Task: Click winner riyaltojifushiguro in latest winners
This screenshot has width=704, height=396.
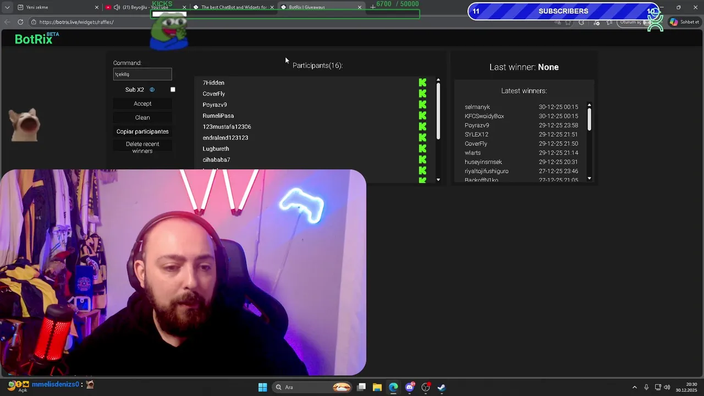Action: [x=487, y=171]
